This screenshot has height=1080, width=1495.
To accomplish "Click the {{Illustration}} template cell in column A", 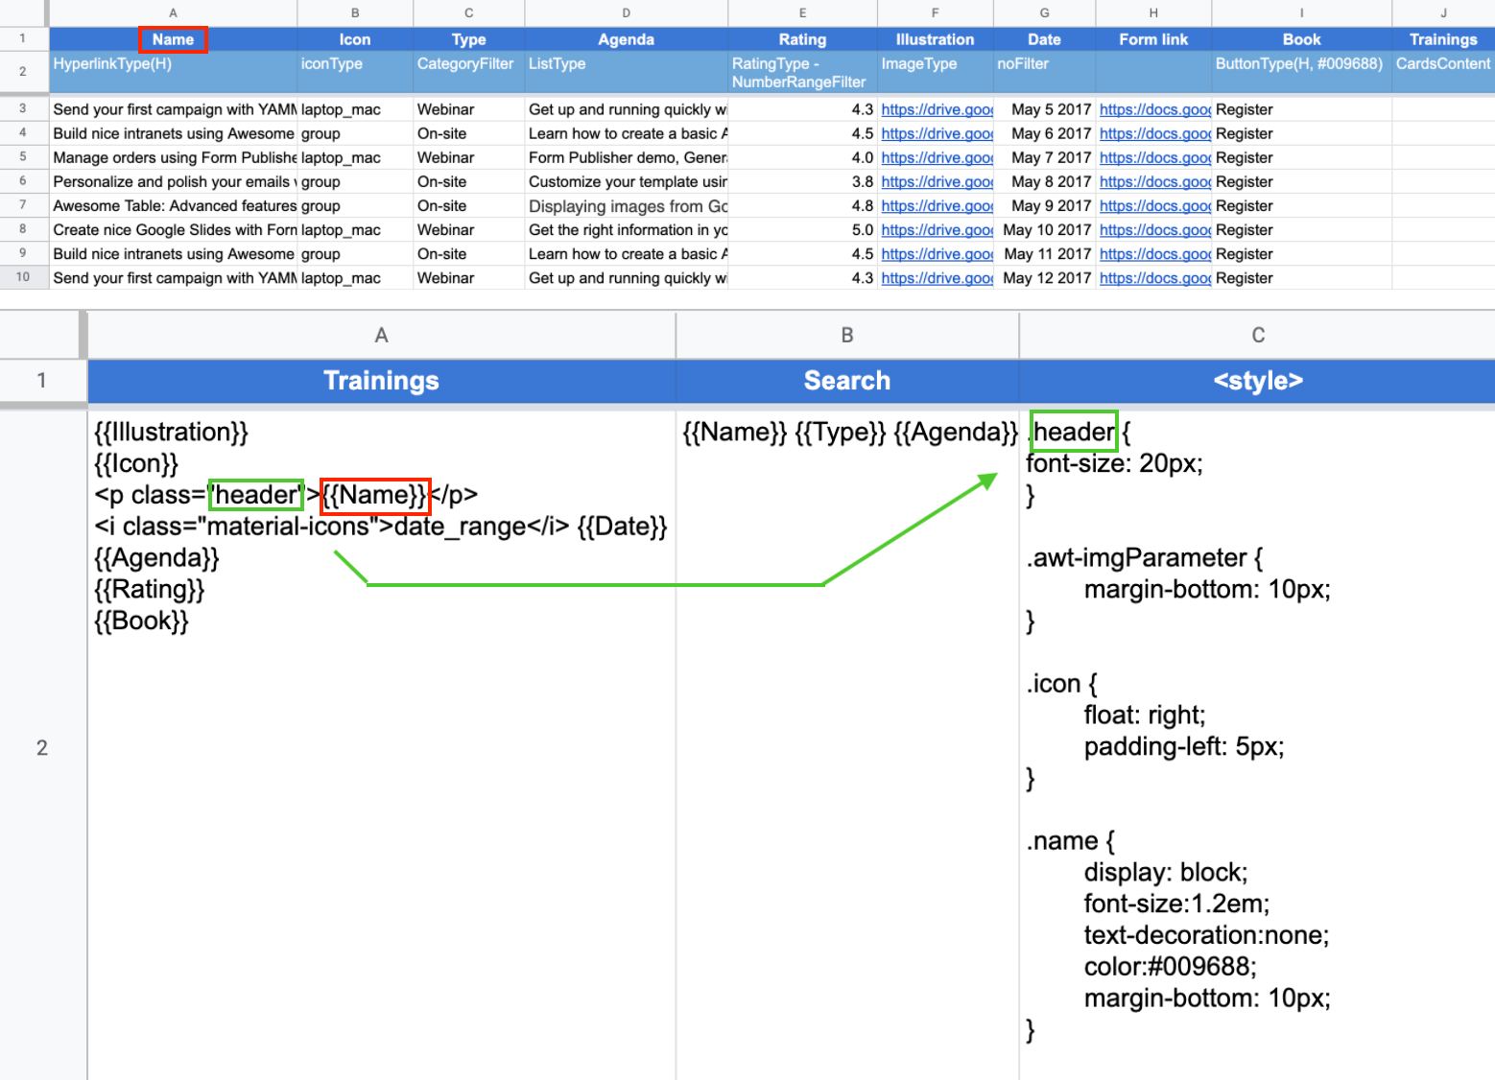I will pos(381,745).
